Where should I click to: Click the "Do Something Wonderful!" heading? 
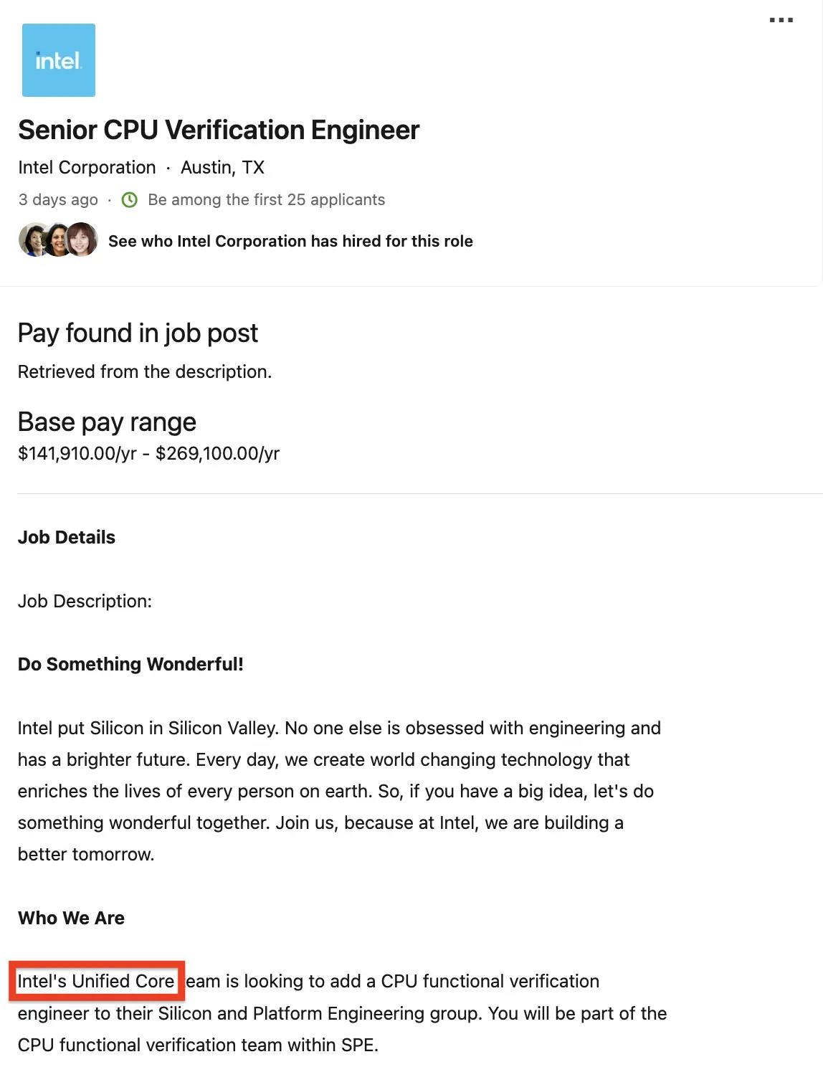tap(130, 665)
